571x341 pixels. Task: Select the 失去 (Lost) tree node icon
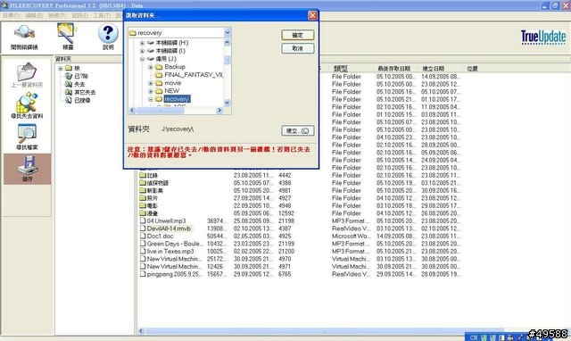tap(69, 84)
